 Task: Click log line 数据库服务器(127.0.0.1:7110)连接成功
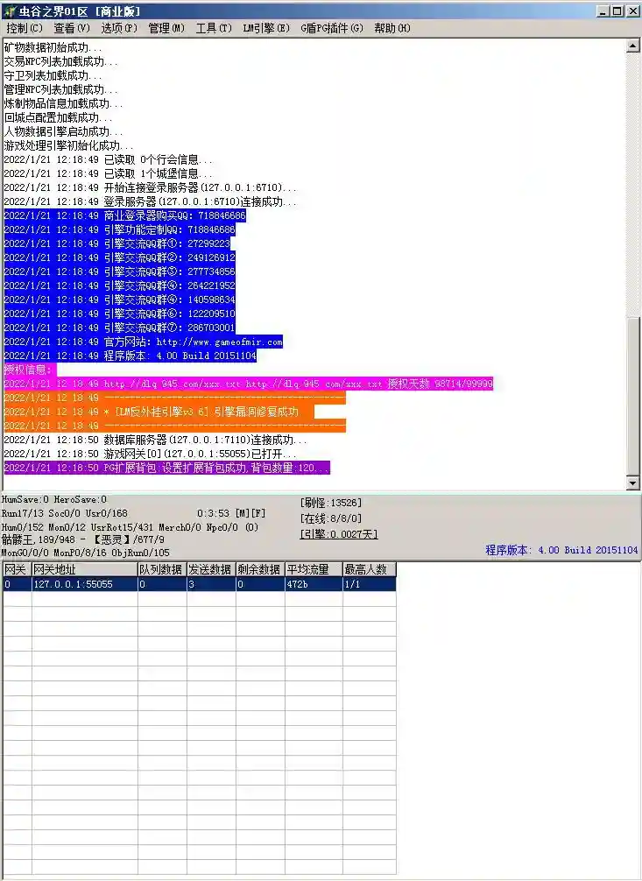coord(155,440)
